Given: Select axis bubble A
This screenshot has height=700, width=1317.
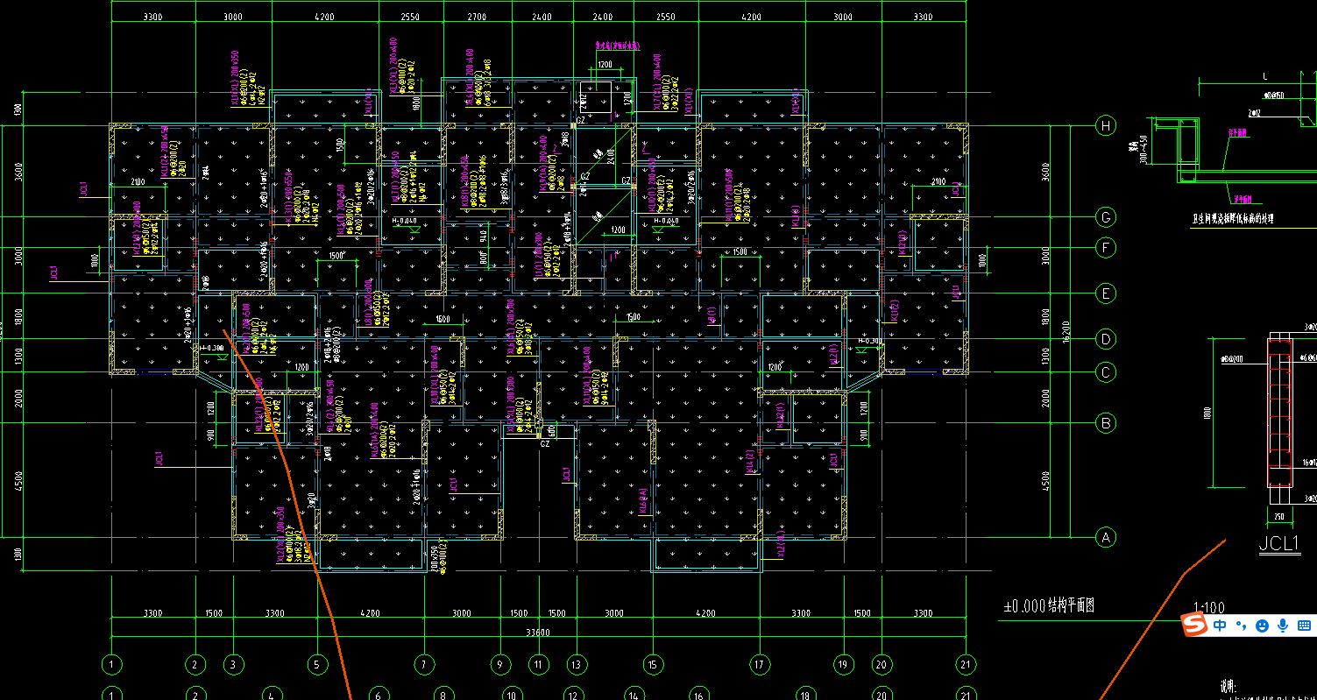Looking at the screenshot, I should tap(1106, 538).
